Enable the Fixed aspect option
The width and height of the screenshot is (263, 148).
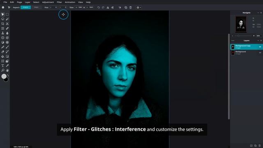(25, 7)
